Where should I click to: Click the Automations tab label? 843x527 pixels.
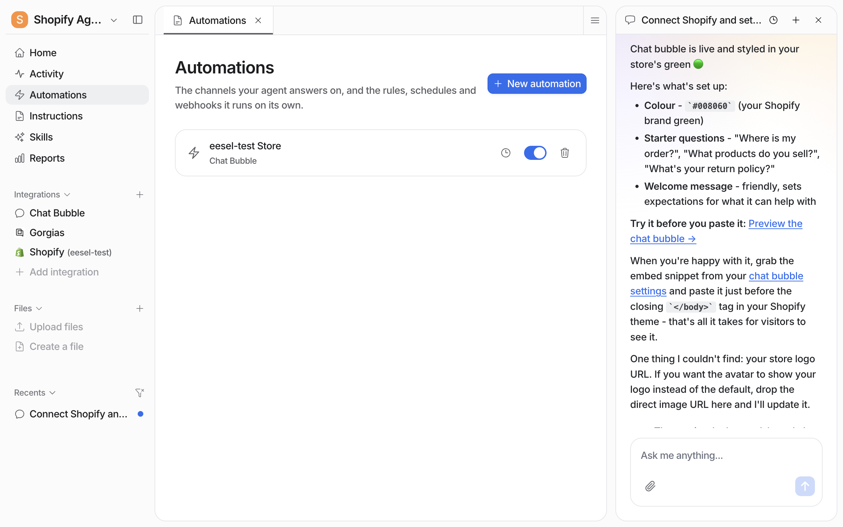217,20
